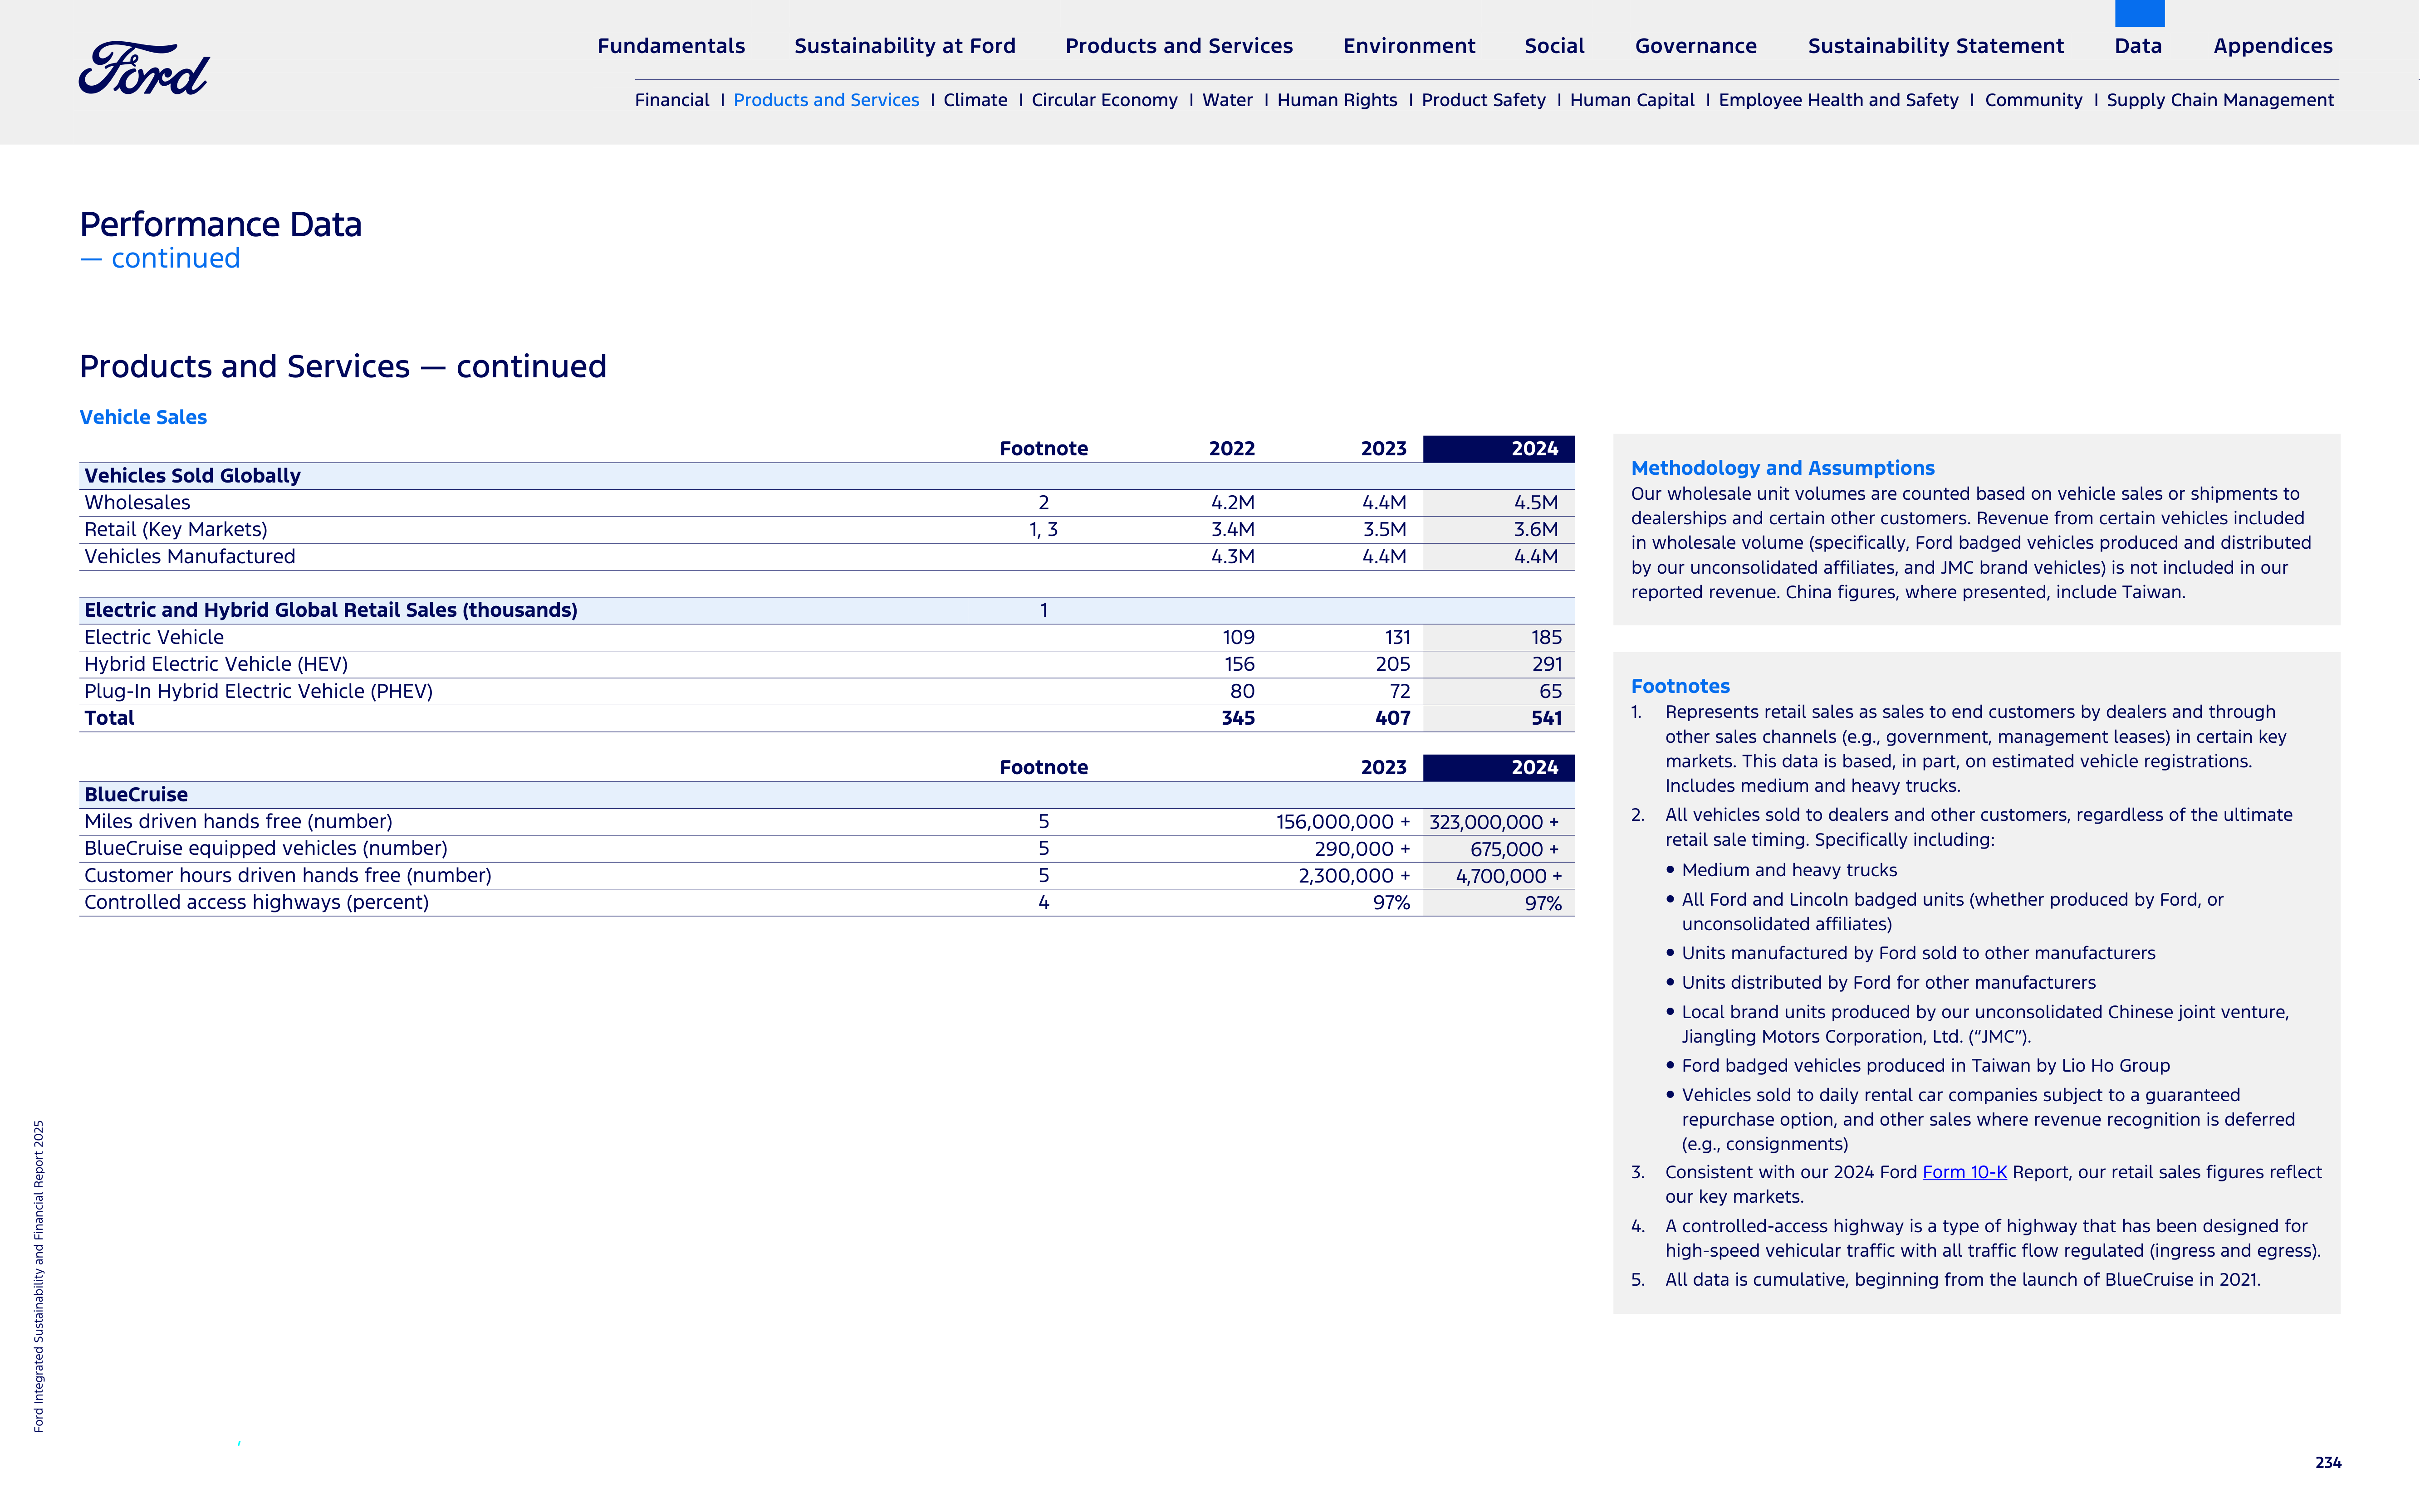This screenshot has height=1512, width=2420.
Task: Open Supply Chain Management subsection
Action: click(x=2220, y=100)
